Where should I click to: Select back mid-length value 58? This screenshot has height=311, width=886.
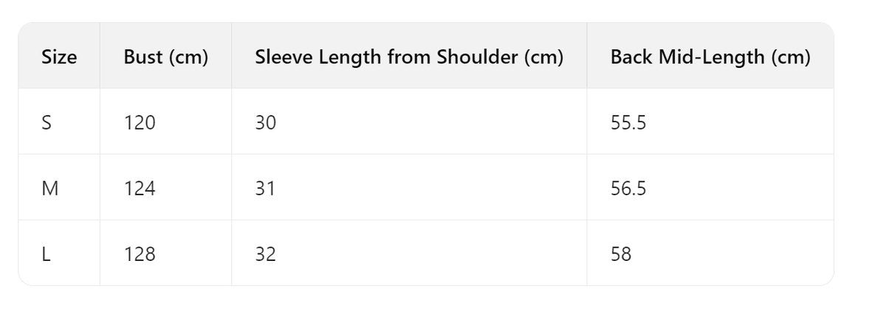click(x=621, y=254)
